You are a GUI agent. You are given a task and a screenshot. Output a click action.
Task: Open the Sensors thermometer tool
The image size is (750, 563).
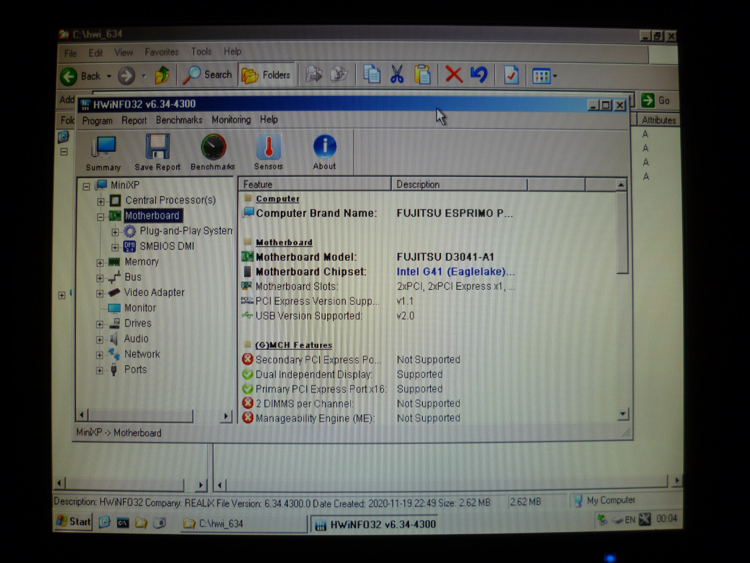[269, 152]
